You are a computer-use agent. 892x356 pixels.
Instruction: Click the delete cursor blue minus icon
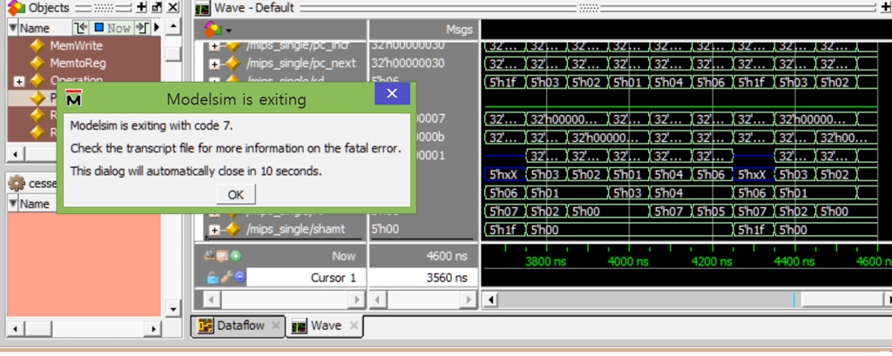click(240, 278)
